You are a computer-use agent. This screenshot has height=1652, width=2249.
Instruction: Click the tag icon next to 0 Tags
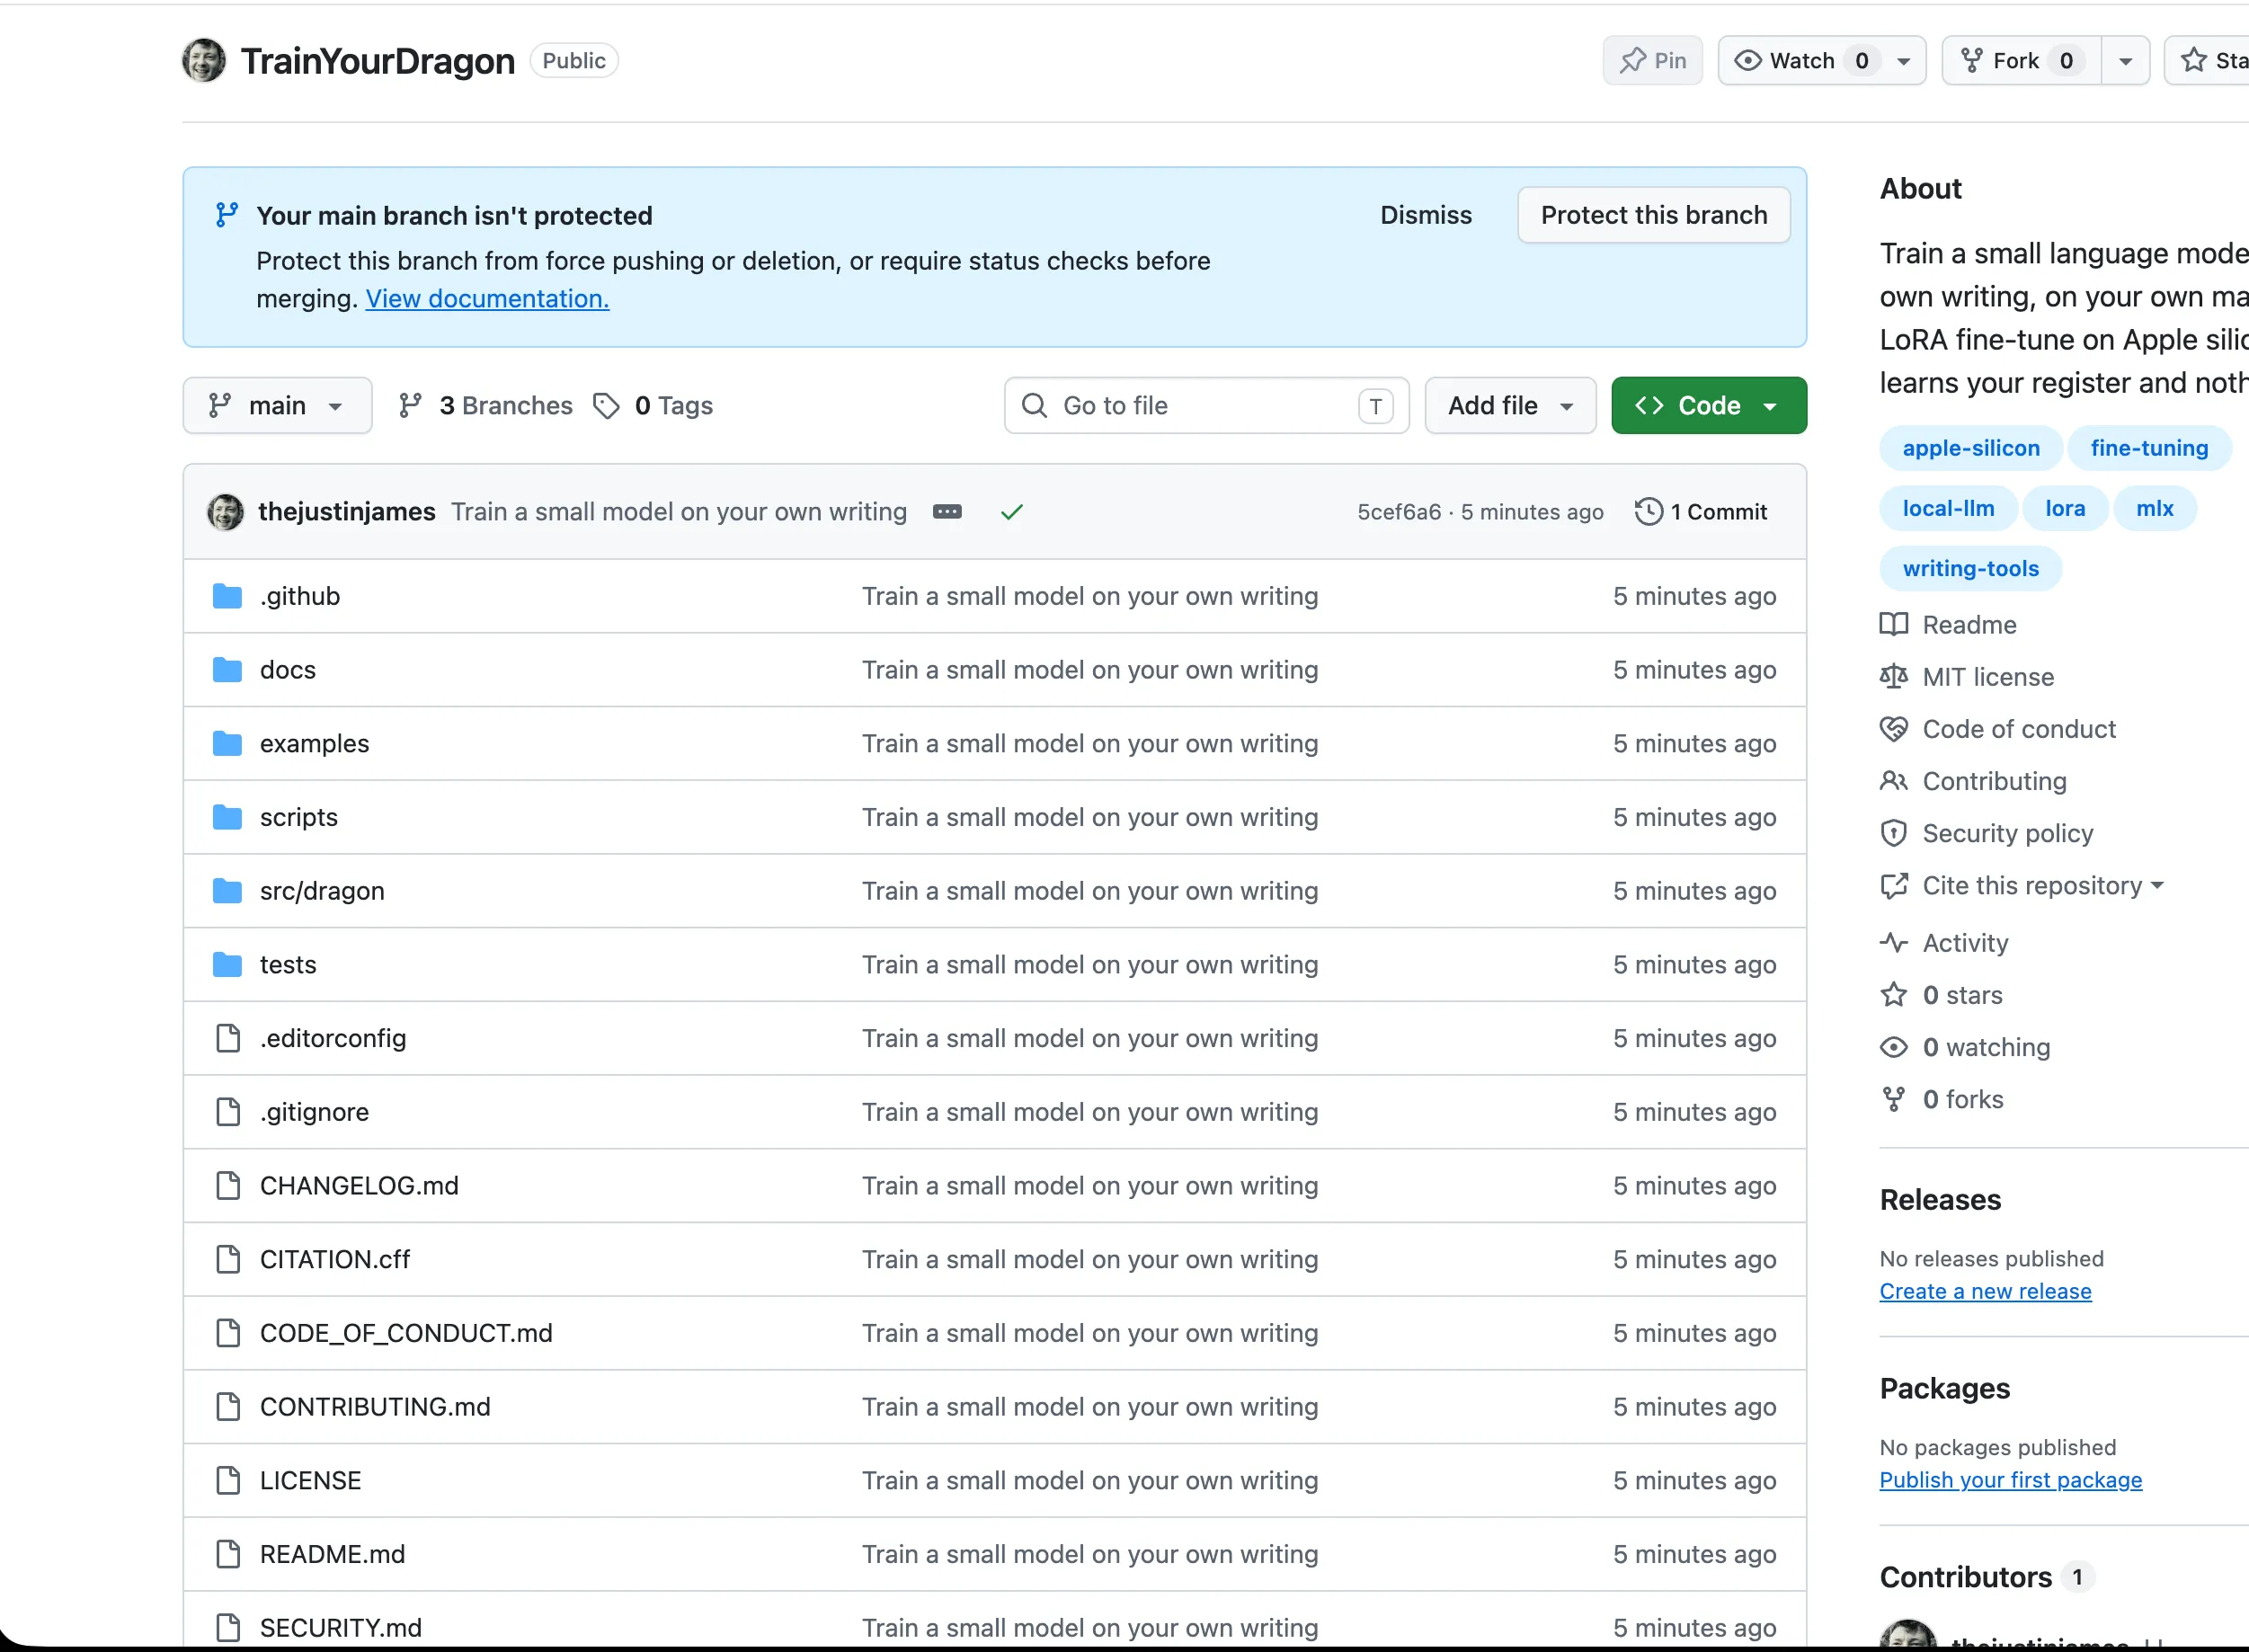coord(607,406)
